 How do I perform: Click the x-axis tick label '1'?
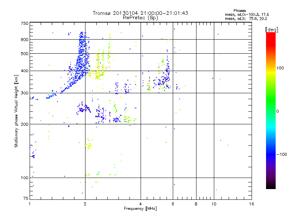(30, 204)
